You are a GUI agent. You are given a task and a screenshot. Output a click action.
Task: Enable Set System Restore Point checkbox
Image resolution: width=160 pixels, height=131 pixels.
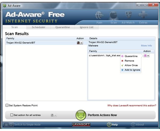[7, 105]
